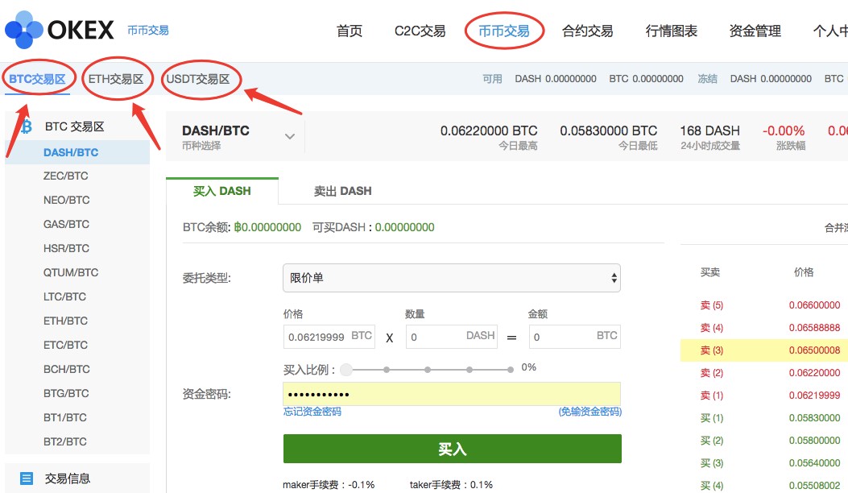Click the green 买入 button
This screenshot has height=493, width=848.
click(x=452, y=449)
